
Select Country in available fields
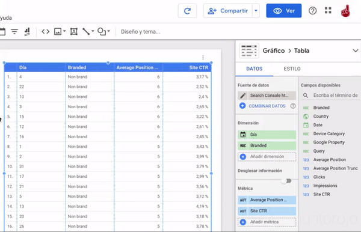pyautogui.click(x=321, y=117)
